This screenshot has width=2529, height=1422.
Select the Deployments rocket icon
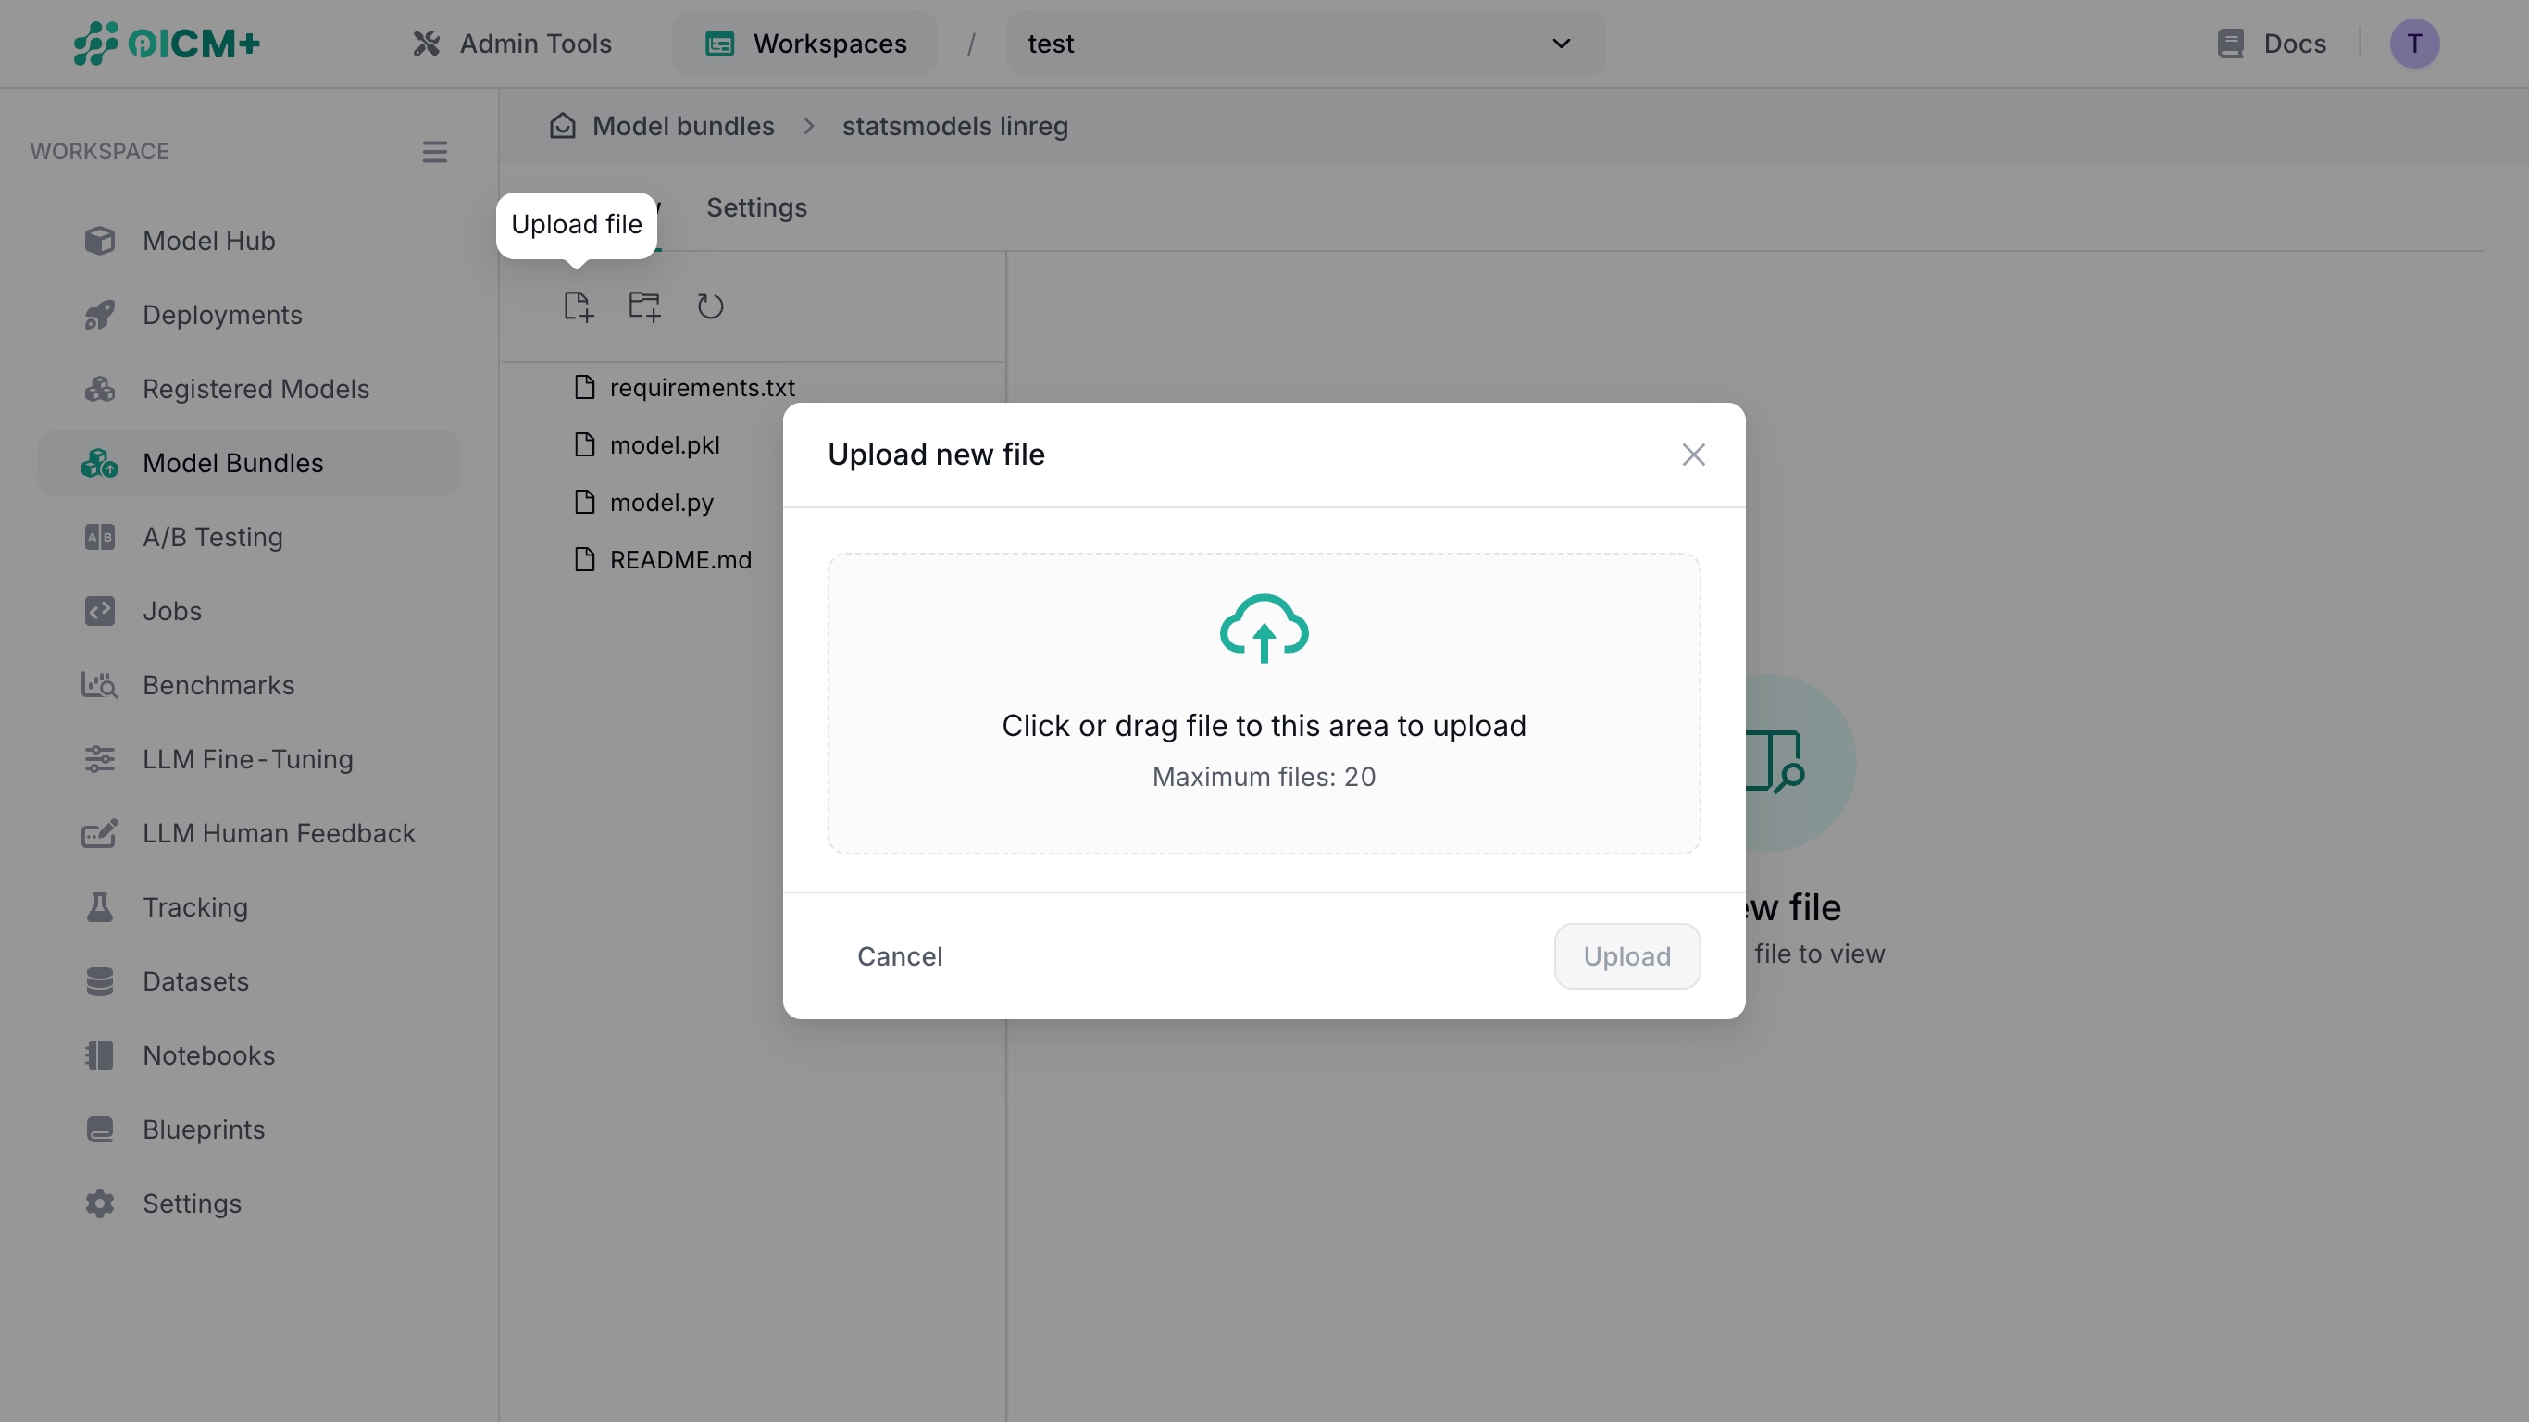[99, 314]
